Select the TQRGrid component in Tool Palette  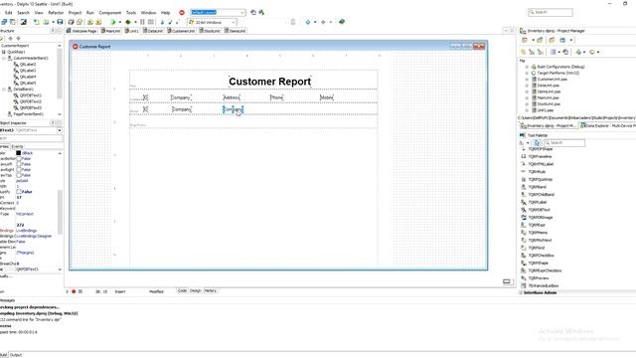tap(537, 248)
